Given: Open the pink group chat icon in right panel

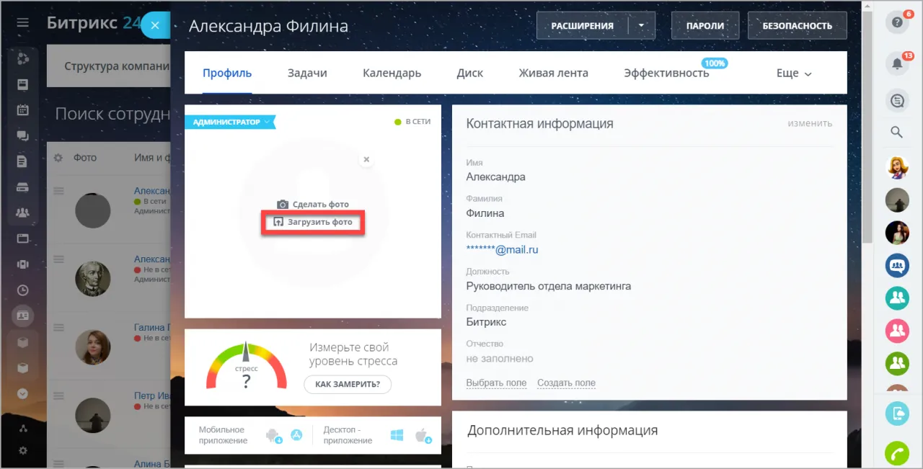Looking at the screenshot, I should pos(897,331).
